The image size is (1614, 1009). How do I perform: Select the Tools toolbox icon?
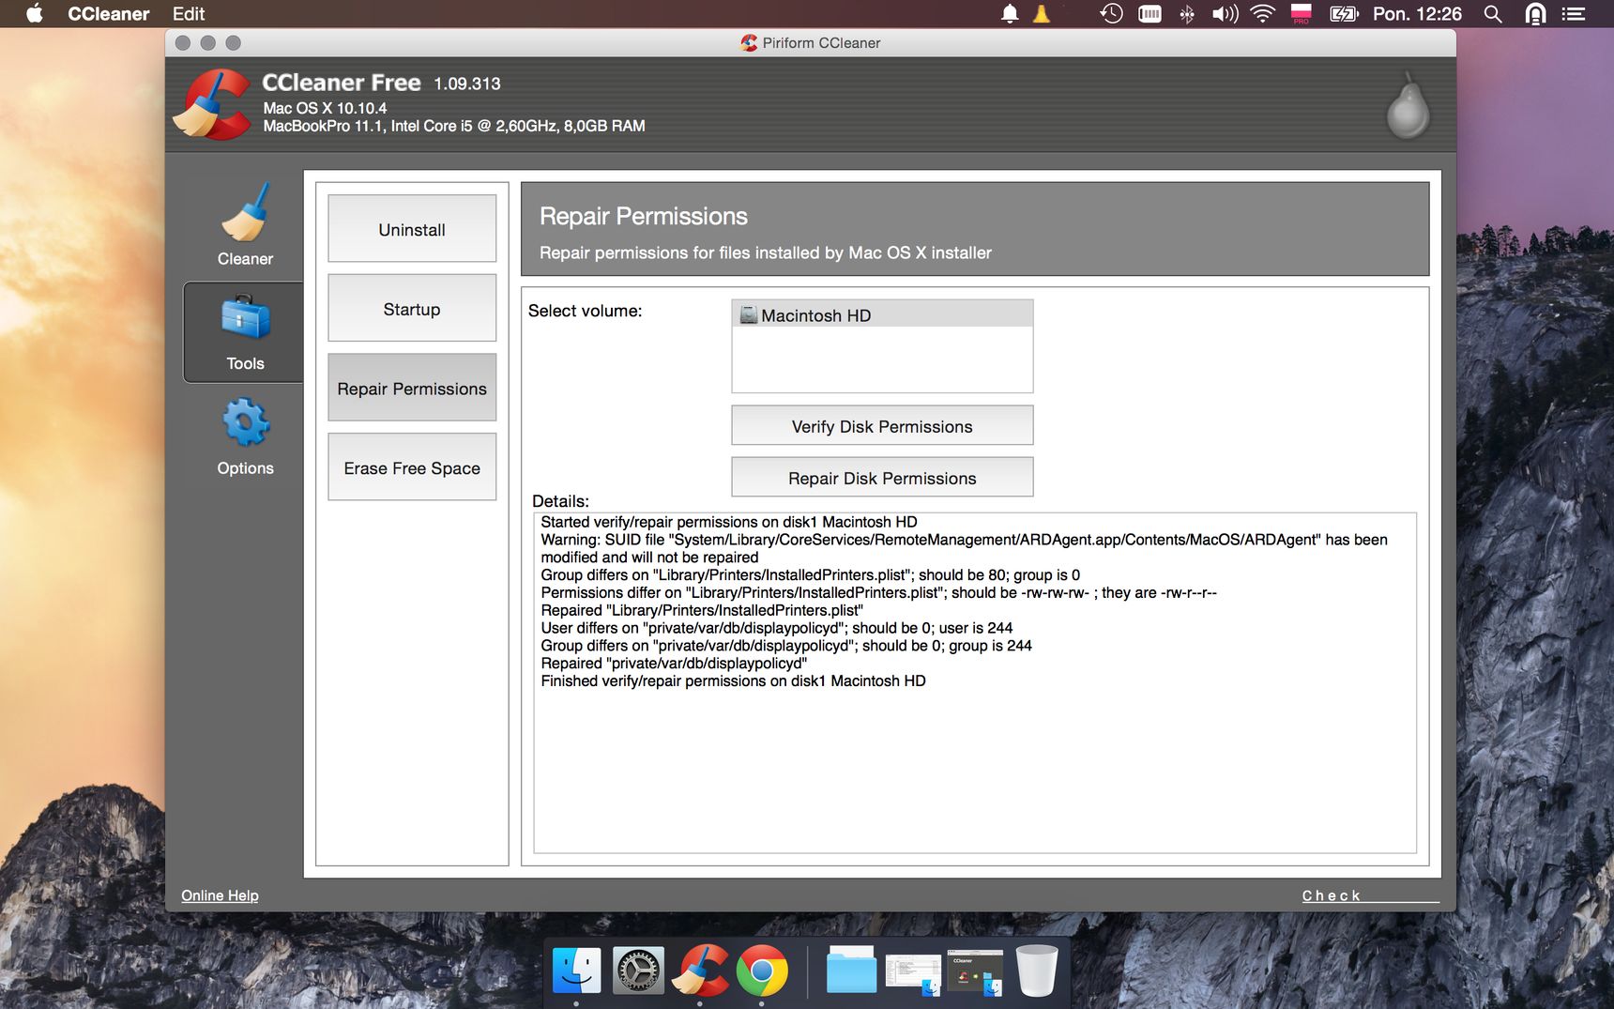245,318
